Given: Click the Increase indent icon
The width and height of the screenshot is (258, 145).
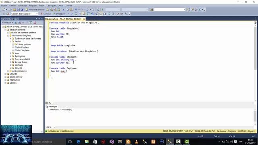Looking at the screenshot, I should [122, 14].
